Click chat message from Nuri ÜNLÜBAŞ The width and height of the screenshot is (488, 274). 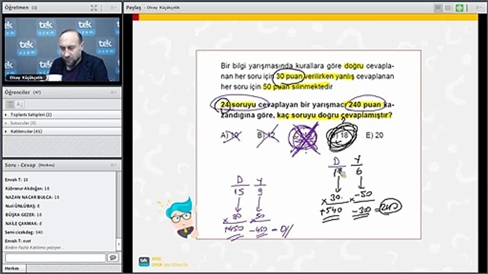tap(22, 206)
